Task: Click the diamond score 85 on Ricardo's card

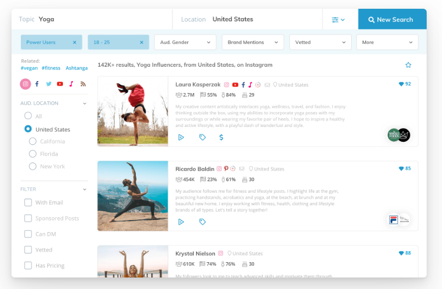Action: (405, 169)
